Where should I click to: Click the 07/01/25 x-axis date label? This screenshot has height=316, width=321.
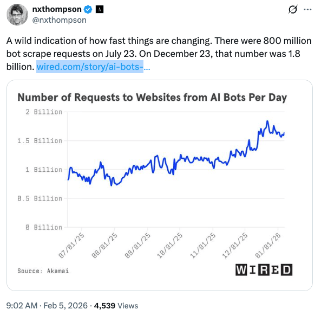(x=71, y=246)
